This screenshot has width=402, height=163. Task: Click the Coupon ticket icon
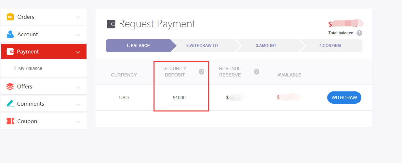tap(10, 121)
